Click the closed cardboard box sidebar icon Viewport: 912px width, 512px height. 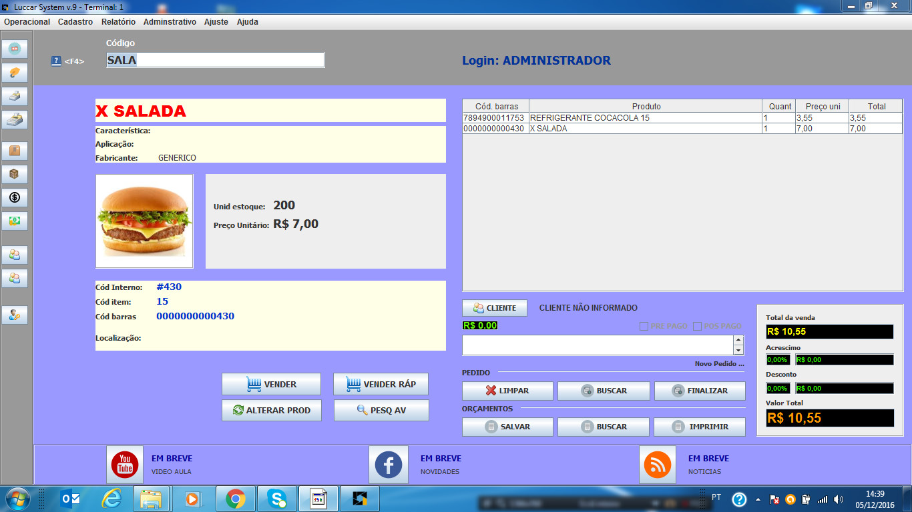pyautogui.click(x=15, y=174)
